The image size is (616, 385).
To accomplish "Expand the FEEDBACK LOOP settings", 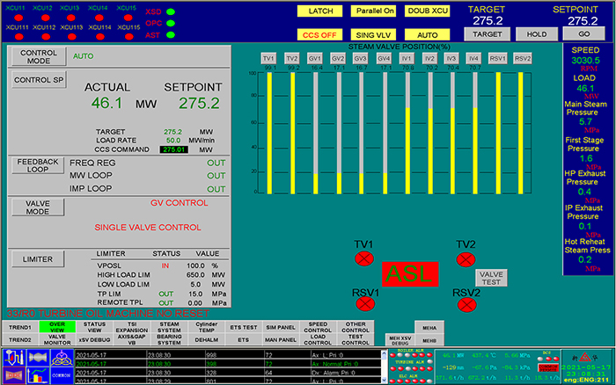I will click(x=36, y=164).
